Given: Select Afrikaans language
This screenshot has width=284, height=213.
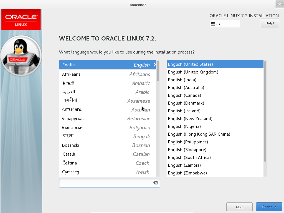Looking at the screenshot, I should (108, 74).
